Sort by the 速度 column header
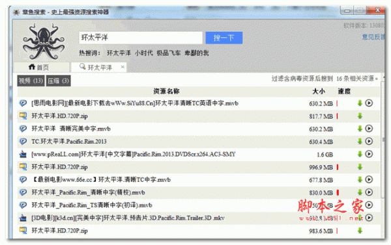 tap(344, 91)
